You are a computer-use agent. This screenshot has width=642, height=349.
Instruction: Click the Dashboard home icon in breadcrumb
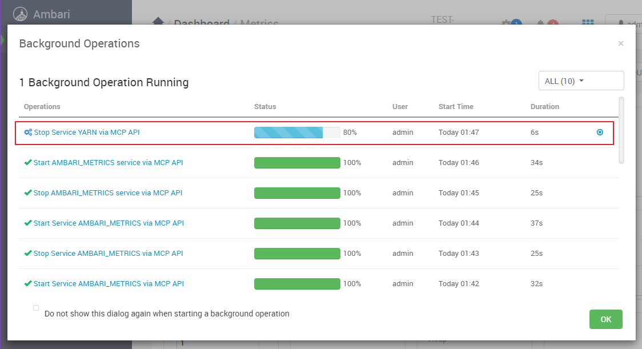158,21
